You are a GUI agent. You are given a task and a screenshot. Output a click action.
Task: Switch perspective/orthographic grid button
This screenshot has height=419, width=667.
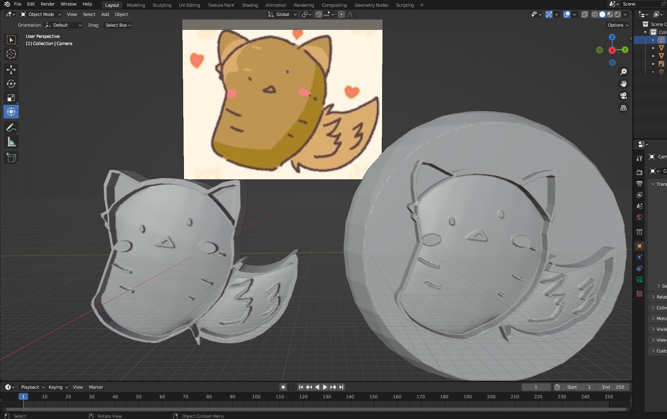pos(624,108)
